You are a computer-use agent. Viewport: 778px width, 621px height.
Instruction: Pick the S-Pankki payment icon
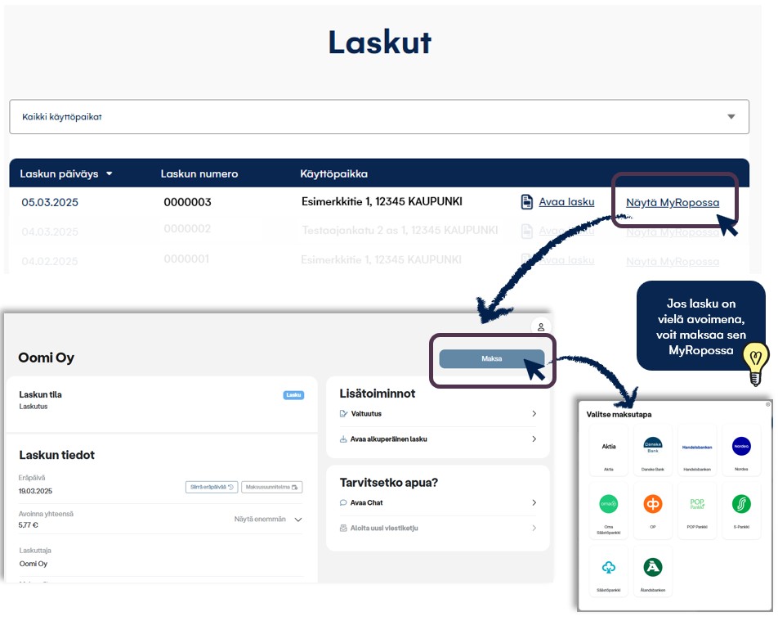coord(740,503)
